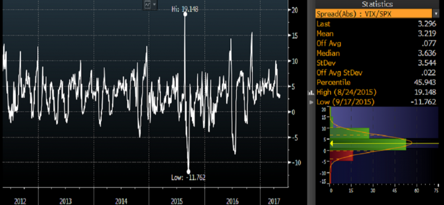The width and height of the screenshot is (444, 205).
Task: Click the Mean statistic row
Action: click(376, 33)
